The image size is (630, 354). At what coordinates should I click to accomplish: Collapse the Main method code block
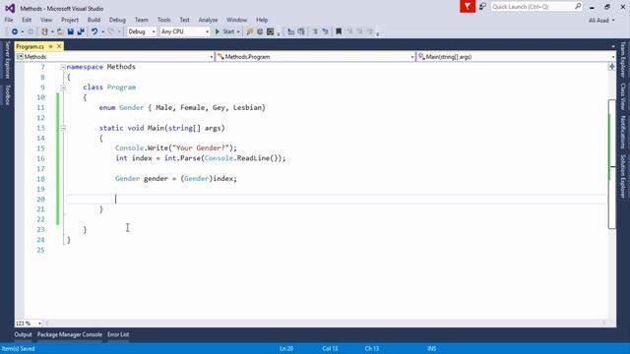pos(63,128)
